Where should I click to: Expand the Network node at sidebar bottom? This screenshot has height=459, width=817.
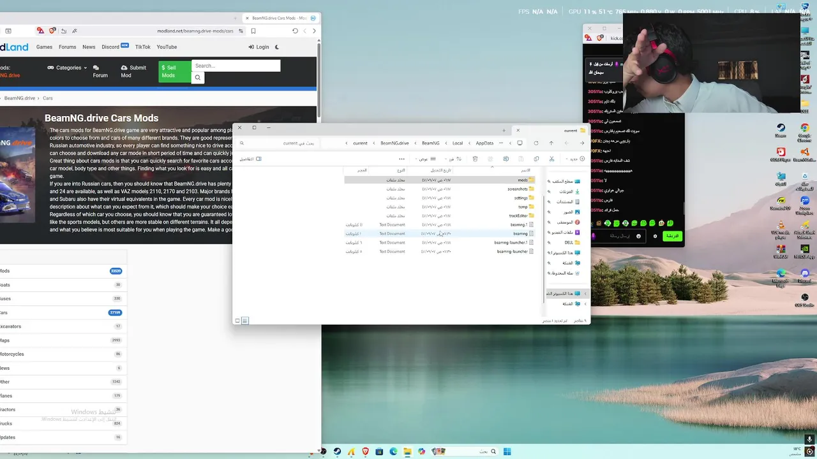pos(585,303)
